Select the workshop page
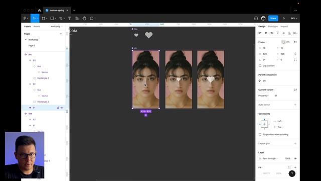The width and height of the screenshot is (321, 181). coord(33,40)
